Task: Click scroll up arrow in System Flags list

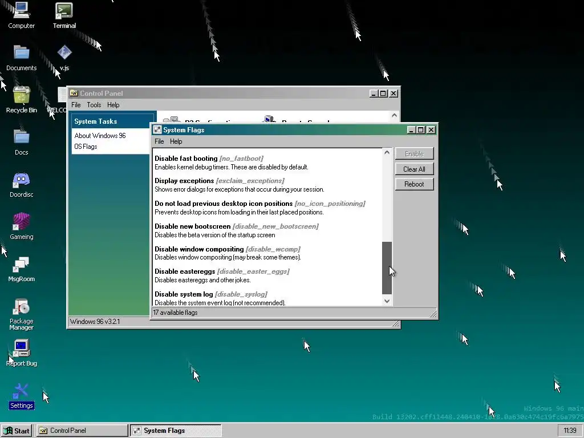Action: point(387,152)
